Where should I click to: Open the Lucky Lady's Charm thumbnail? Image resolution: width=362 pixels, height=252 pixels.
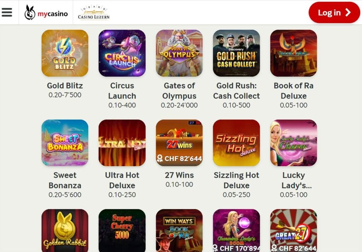point(294,143)
